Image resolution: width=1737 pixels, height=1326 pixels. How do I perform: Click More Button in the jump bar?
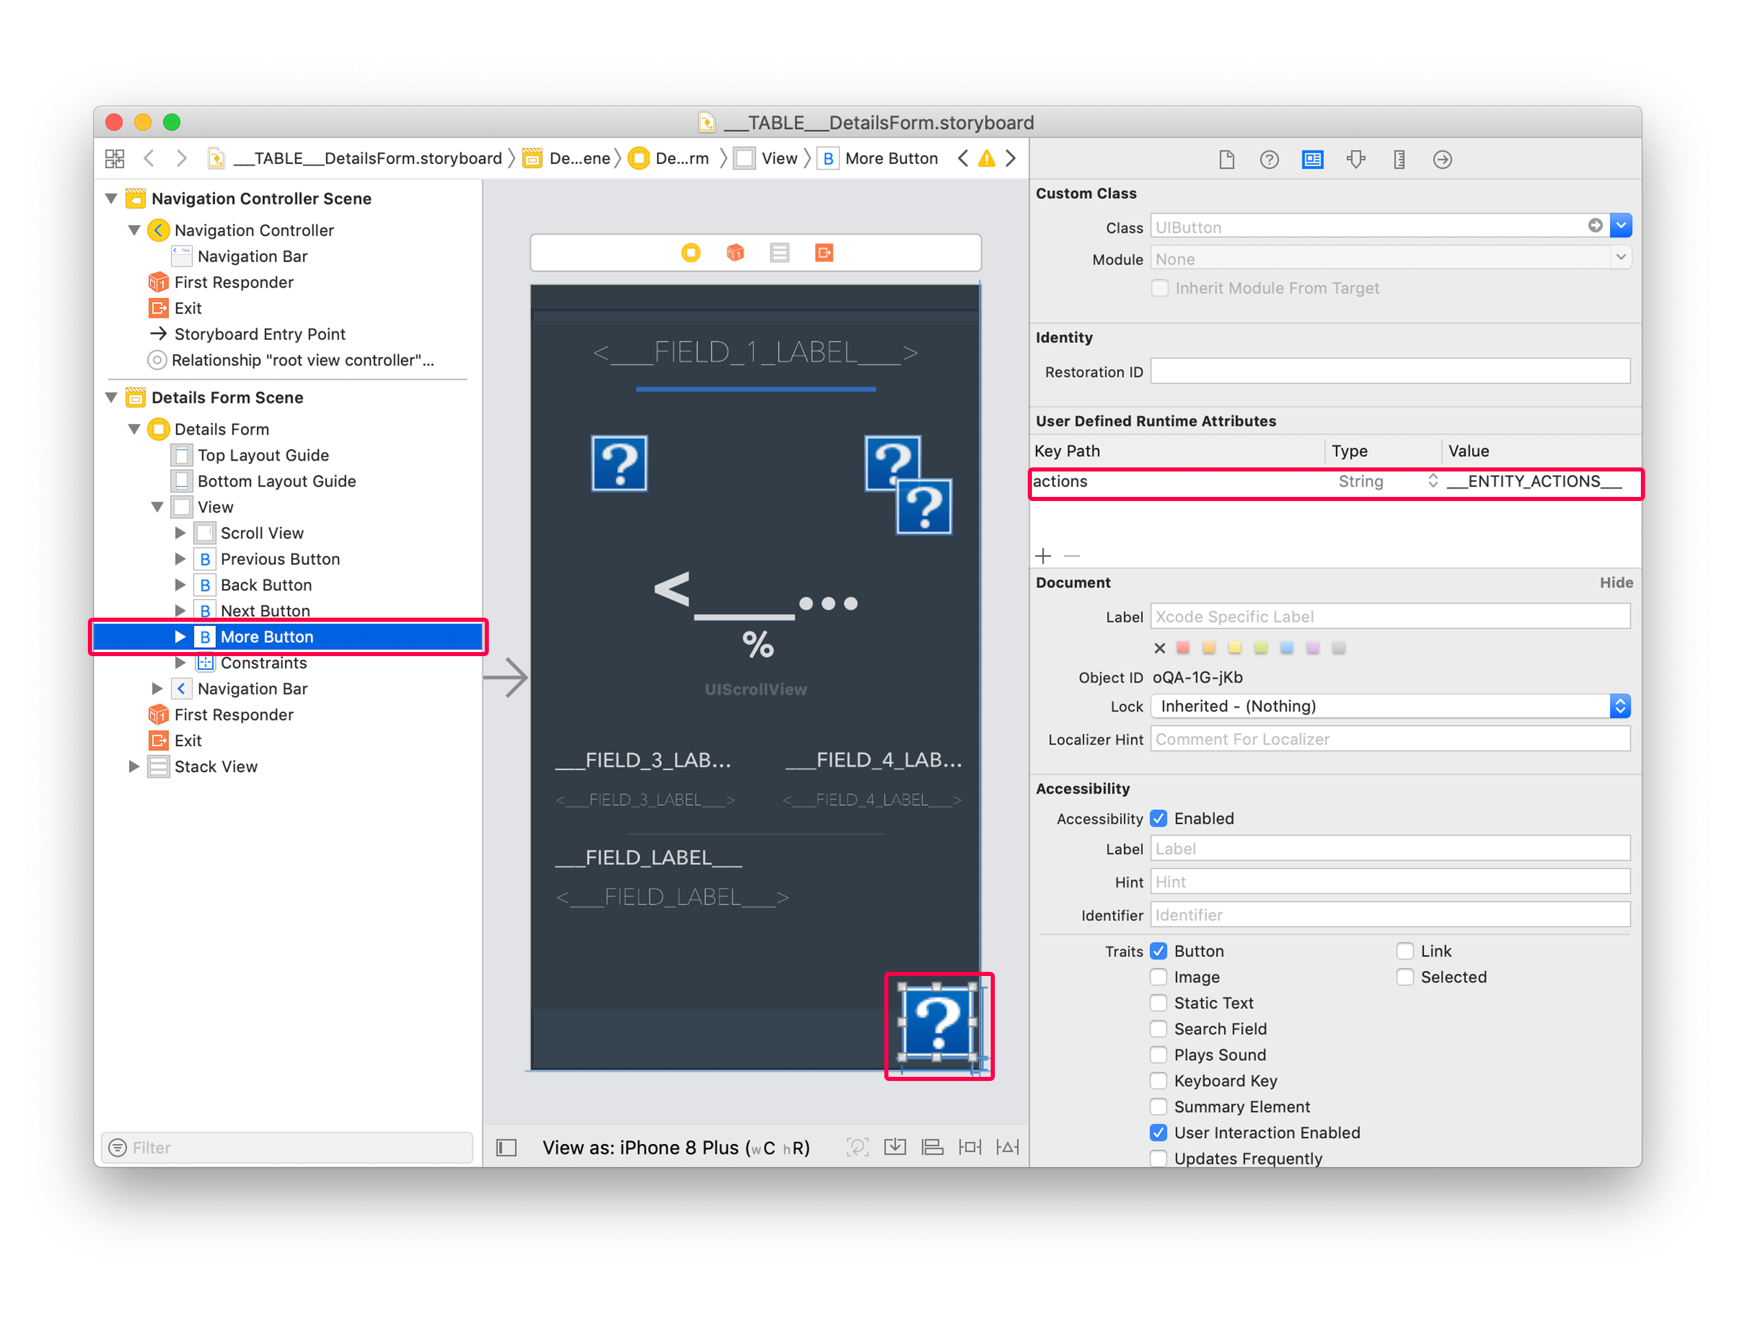point(878,159)
